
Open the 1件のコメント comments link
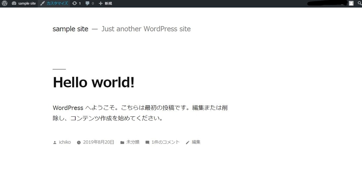tap(166, 142)
